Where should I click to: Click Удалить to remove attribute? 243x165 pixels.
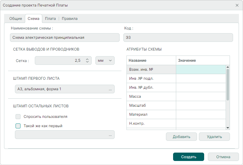click(x=214, y=137)
